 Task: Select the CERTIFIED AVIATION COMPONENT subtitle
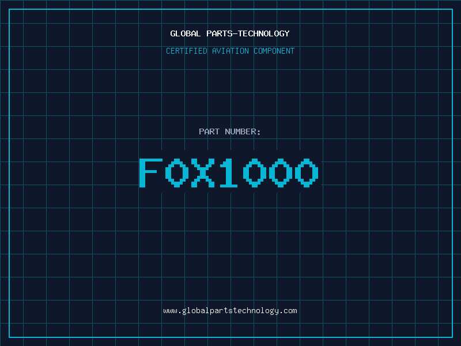(x=230, y=51)
